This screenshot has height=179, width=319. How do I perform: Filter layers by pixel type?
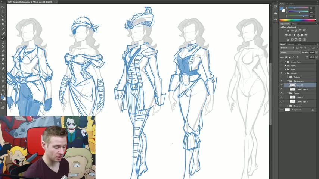[x=297, y=48]
